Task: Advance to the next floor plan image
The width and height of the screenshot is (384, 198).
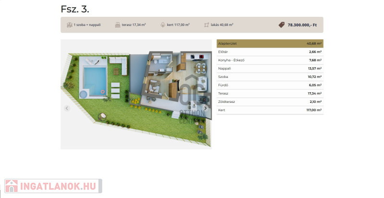Action: tap(205, 108)
